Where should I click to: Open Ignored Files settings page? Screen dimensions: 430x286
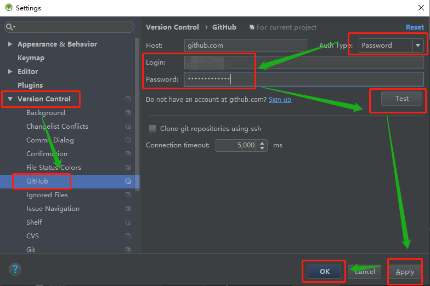(x=47, y=195)
